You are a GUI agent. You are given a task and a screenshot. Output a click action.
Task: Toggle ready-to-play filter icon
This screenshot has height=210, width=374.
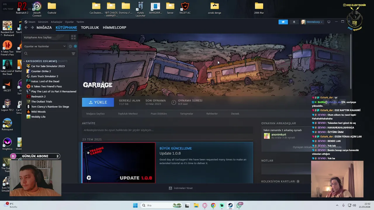pos(75,46)
